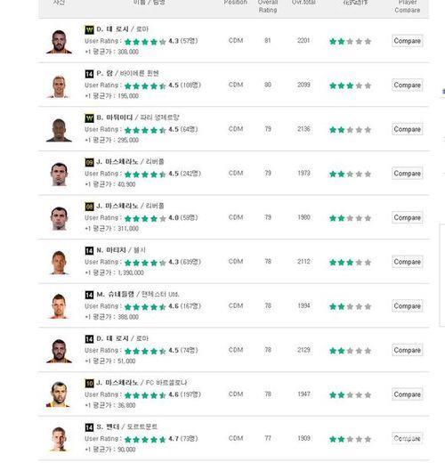Click the 09 season badge for J. 마스체라노
The width and height of the screenshot is (445, 463).
coord(89,162)
